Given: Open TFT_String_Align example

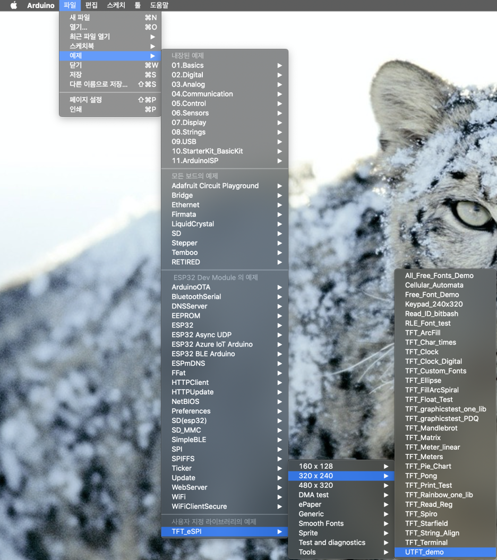Looking at the screenshot, I should [445, 533].
